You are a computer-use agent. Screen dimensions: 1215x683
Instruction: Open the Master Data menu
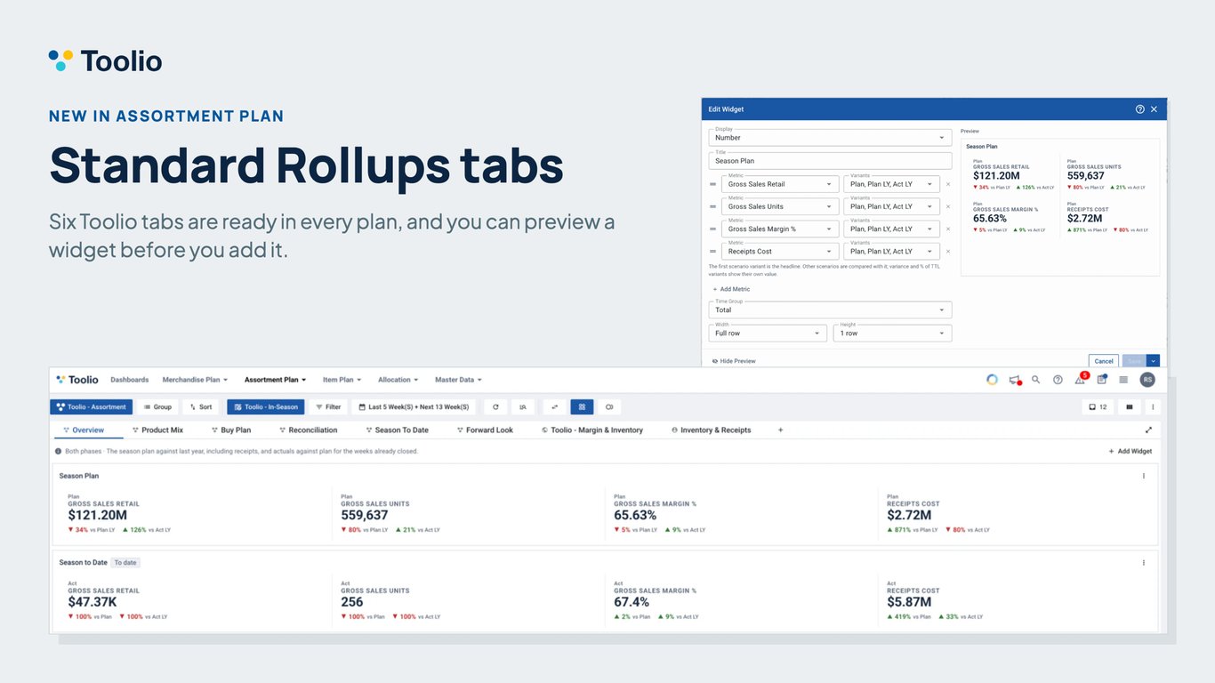click(x=458, y=380)
